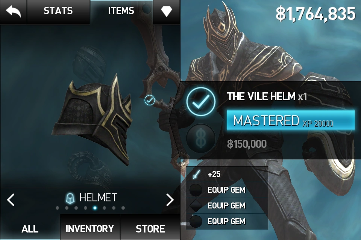Select the bottom round gem slot
This screenshot has width=361, height=240.
coord(196,221)
